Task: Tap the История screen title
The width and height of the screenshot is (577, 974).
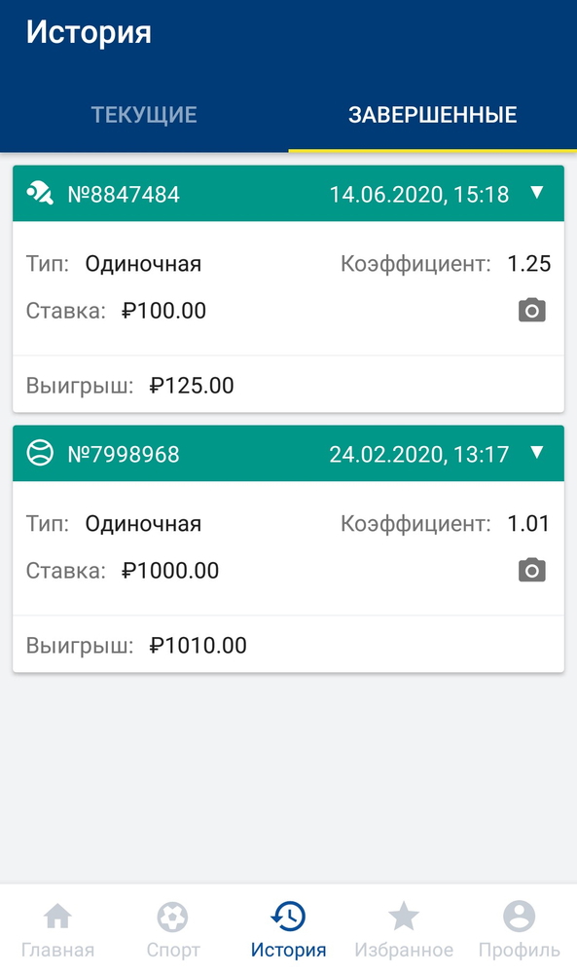Action: coord(90,32)
